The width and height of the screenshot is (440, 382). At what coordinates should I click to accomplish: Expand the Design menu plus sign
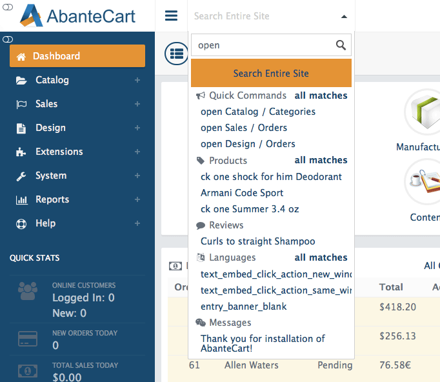point(137,128)
